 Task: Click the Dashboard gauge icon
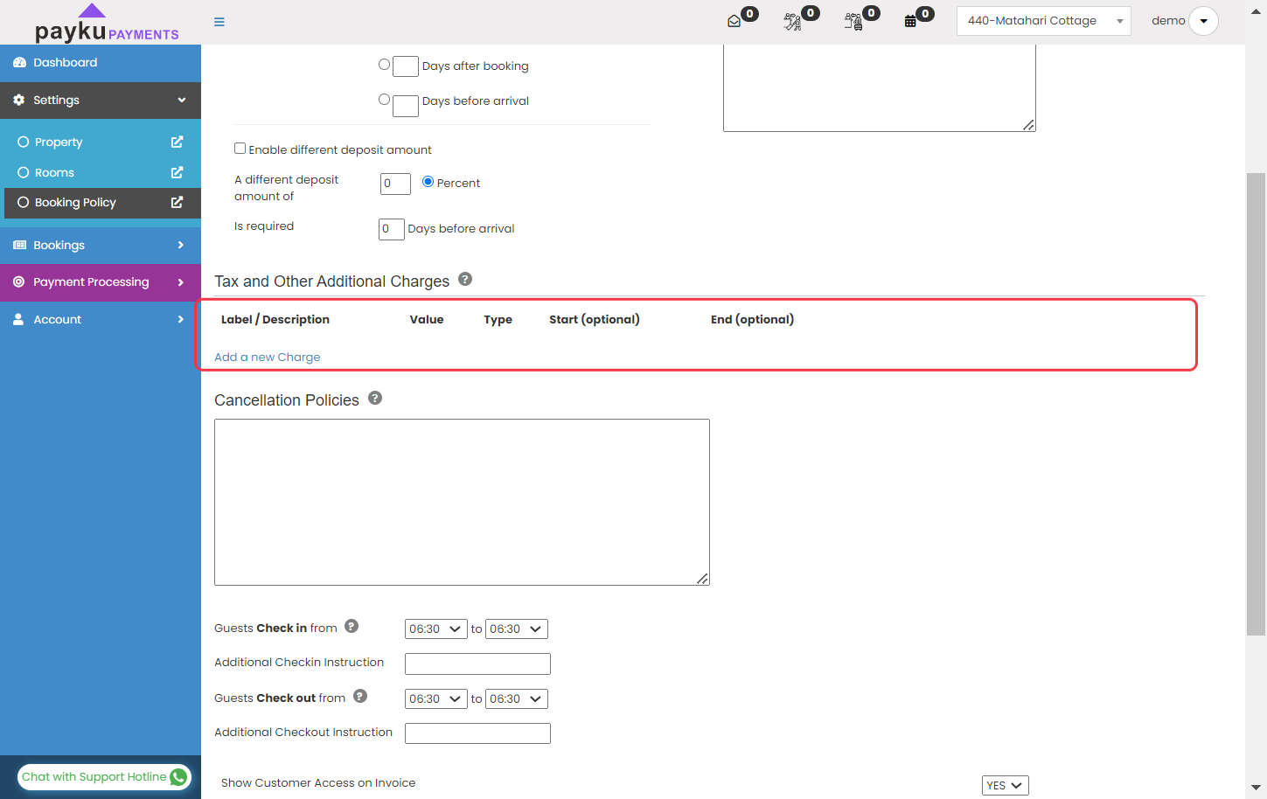point(19,63)
